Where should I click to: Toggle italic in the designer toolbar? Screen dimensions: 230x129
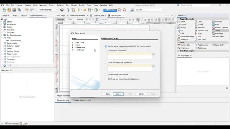coord(142,19)
